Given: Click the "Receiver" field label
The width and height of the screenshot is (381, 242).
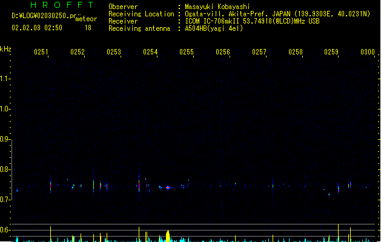Looking at the screenshot, I should coord(123,21).
